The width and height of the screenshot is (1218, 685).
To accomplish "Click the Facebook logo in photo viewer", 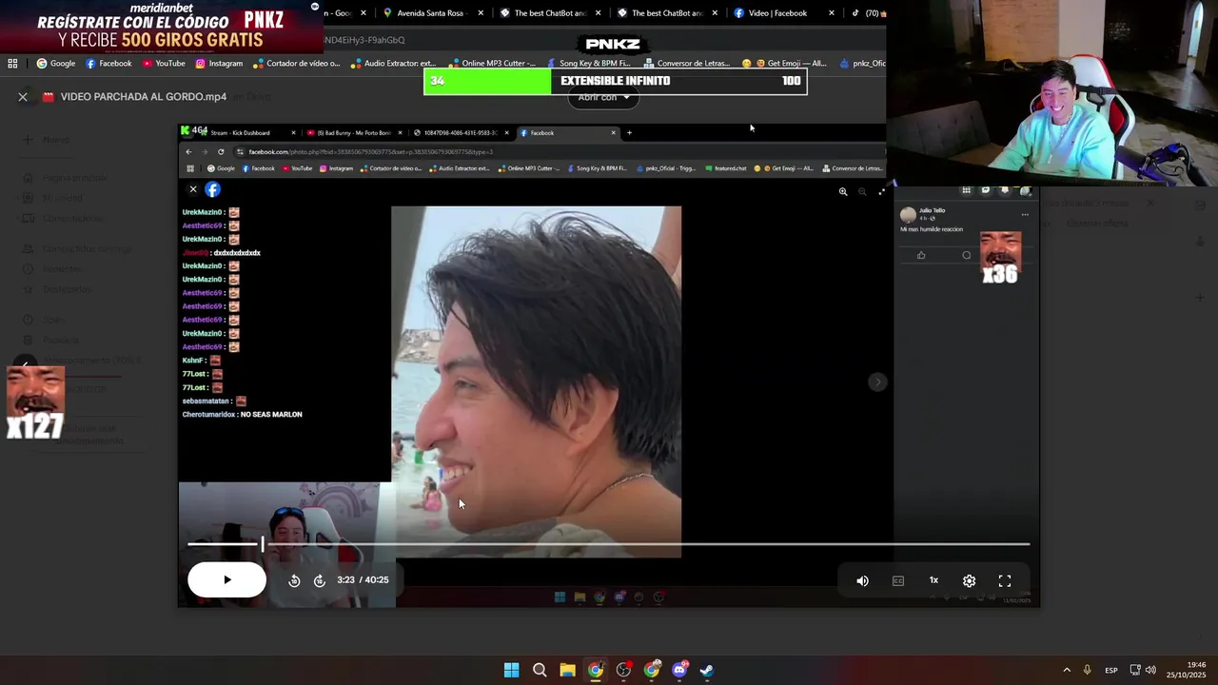I will tap(212, 189).
